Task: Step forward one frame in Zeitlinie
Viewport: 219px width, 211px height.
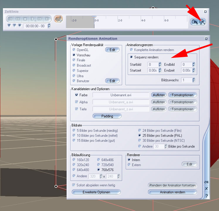Action: tap(40, 19)
